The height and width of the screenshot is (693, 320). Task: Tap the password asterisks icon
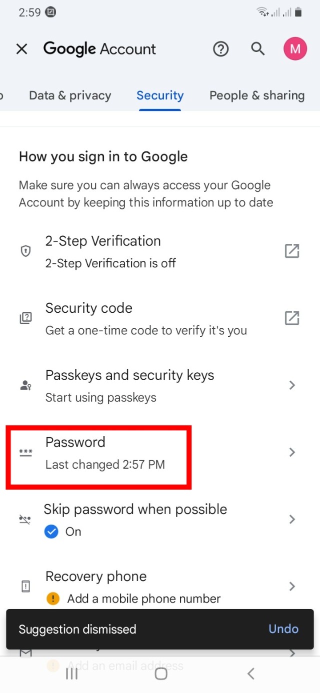[x=25, y=453]
